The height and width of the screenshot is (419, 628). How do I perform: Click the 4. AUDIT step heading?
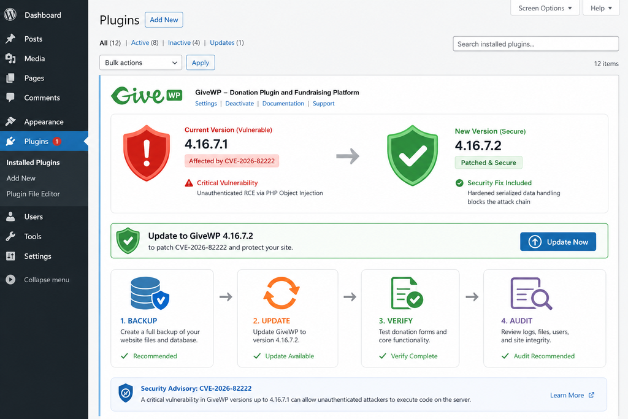coord(516,321)
